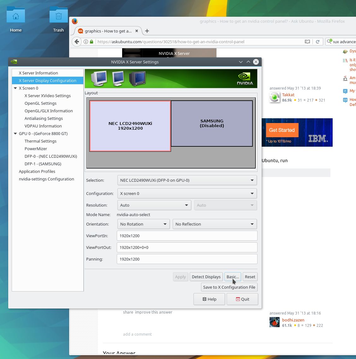Image resolution: width=356 pixels, height=359 pixels.
Task: Open Help in NVIDIA settings
Action: coord(209,299)
